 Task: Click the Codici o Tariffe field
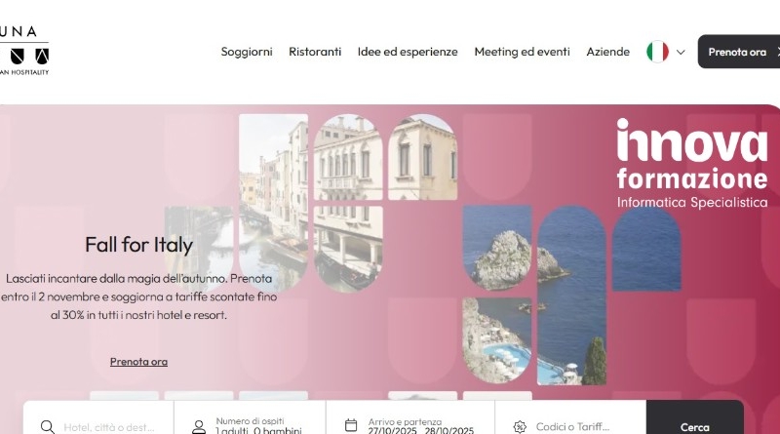570,418
